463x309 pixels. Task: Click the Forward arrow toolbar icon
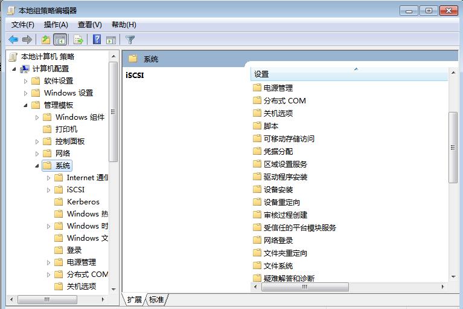click(x=27, y=39)
